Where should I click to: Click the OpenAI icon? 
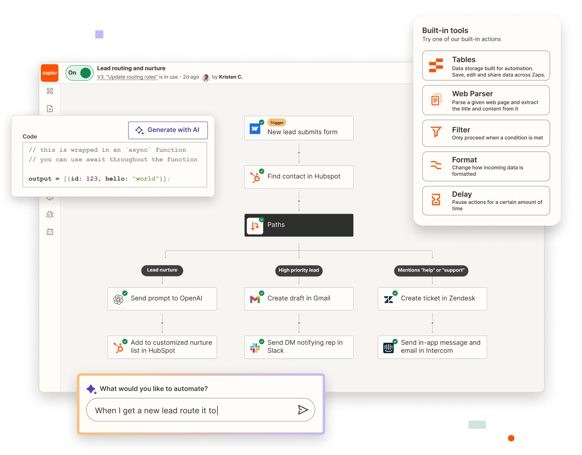(119, 299)
